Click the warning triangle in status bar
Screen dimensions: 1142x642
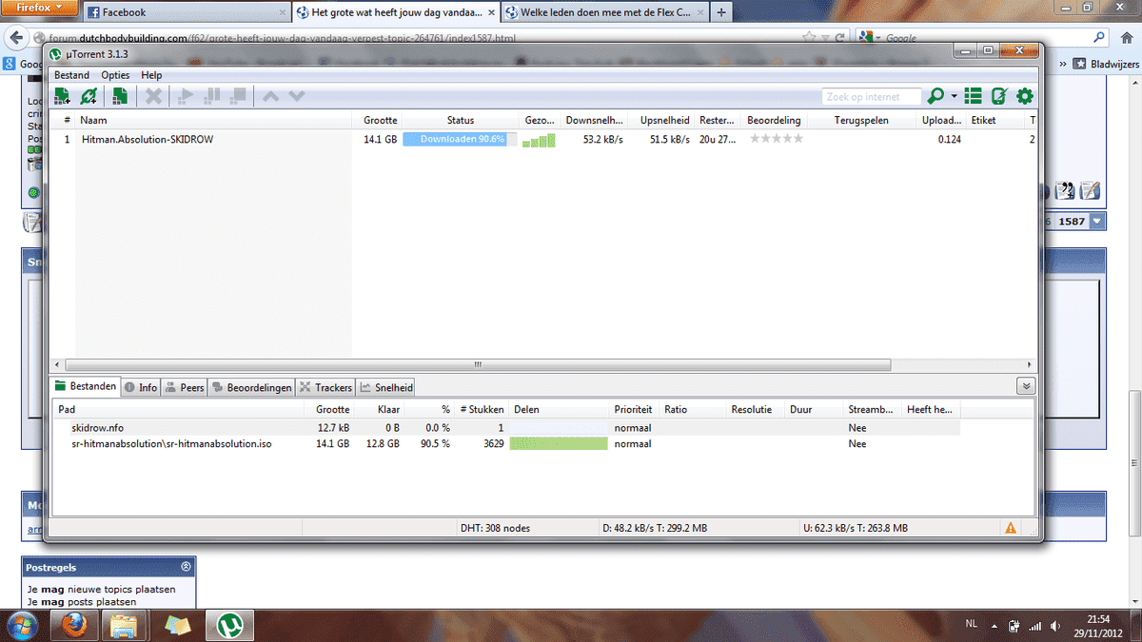(x=1011, y=528)
